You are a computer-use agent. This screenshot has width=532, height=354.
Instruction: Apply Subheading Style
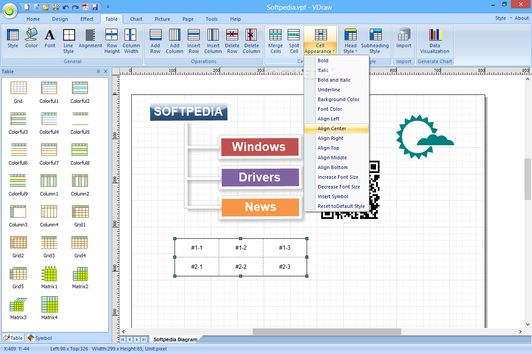point(375,41)
